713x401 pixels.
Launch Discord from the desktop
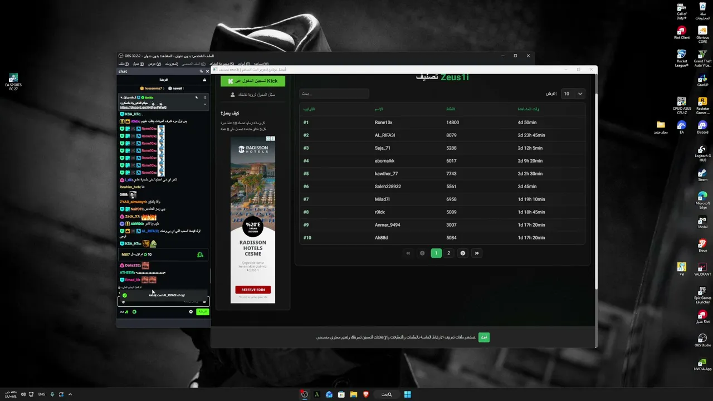tap(702, 128)
